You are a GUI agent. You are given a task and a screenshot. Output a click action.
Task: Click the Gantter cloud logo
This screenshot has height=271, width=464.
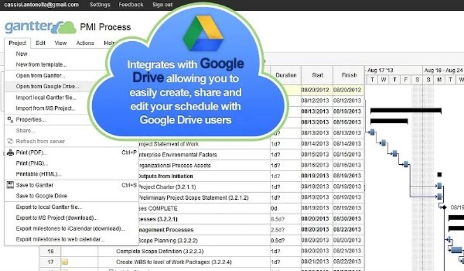(40, 27)
